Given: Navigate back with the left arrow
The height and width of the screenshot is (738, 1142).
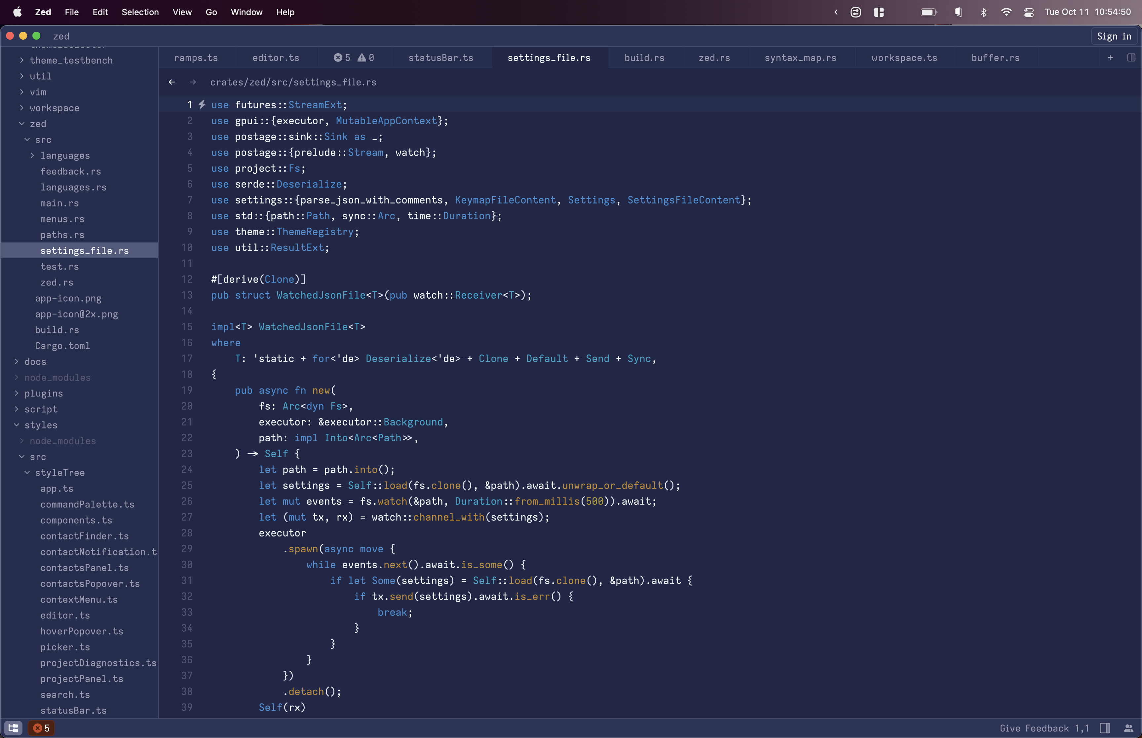Looking at the screenshot, I should pyautogui.click(x=172, y=82).
